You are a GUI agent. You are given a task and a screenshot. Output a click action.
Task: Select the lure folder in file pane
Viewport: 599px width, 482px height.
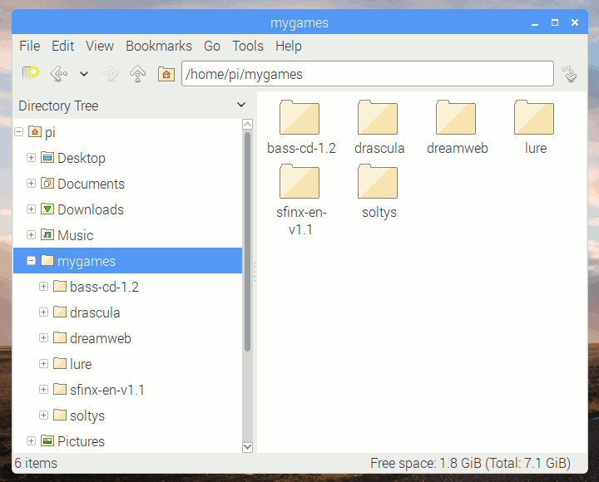click(535, 119)
